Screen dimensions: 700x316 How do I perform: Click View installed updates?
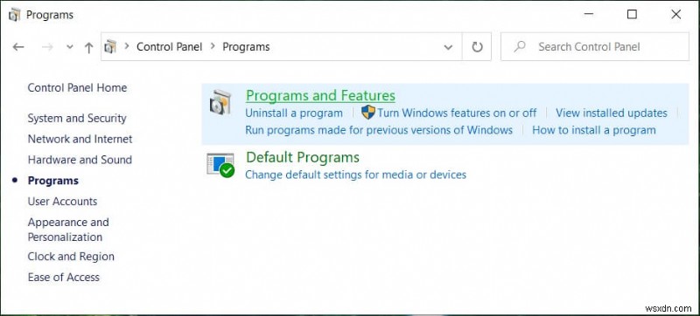[x=612, y=113]
